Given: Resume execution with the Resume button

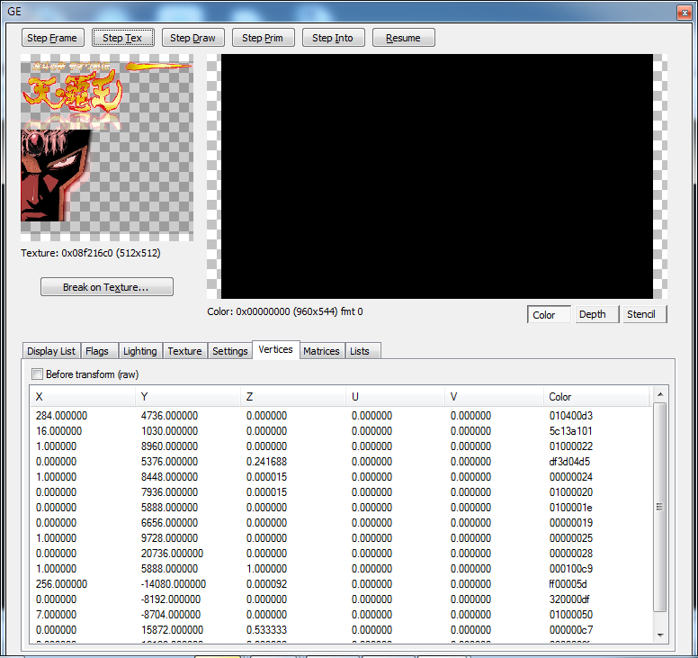Looking at the screenshot, I should coord(403,38).
